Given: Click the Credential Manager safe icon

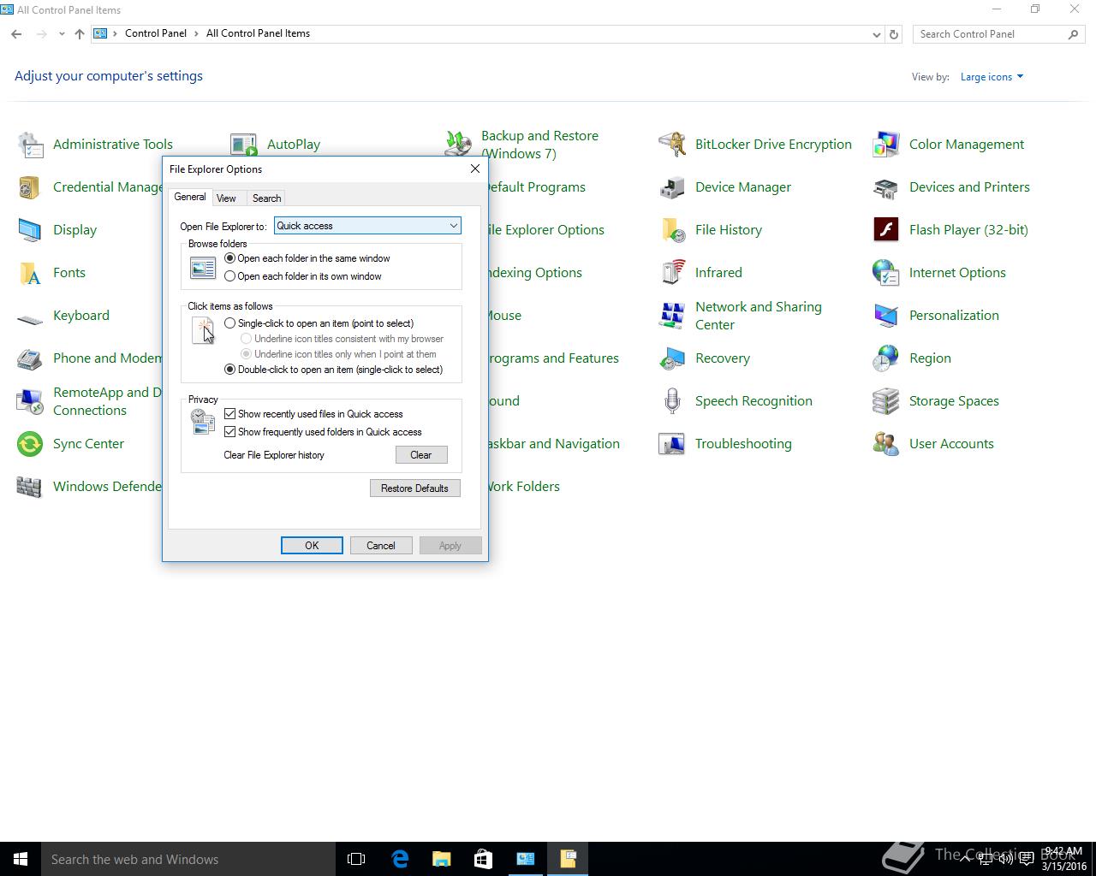Looking at the screenshot, I should pos(30,187).
